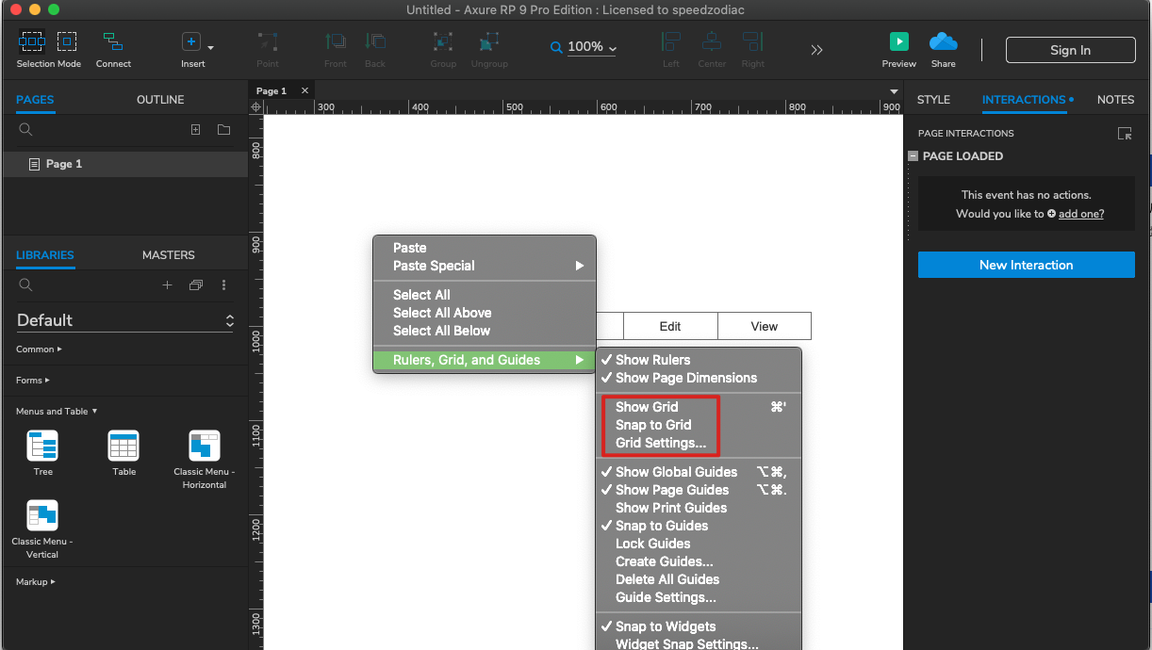
Task: Switch to the Pages tab
Action: pyautogui.click(x=35, y=100)
